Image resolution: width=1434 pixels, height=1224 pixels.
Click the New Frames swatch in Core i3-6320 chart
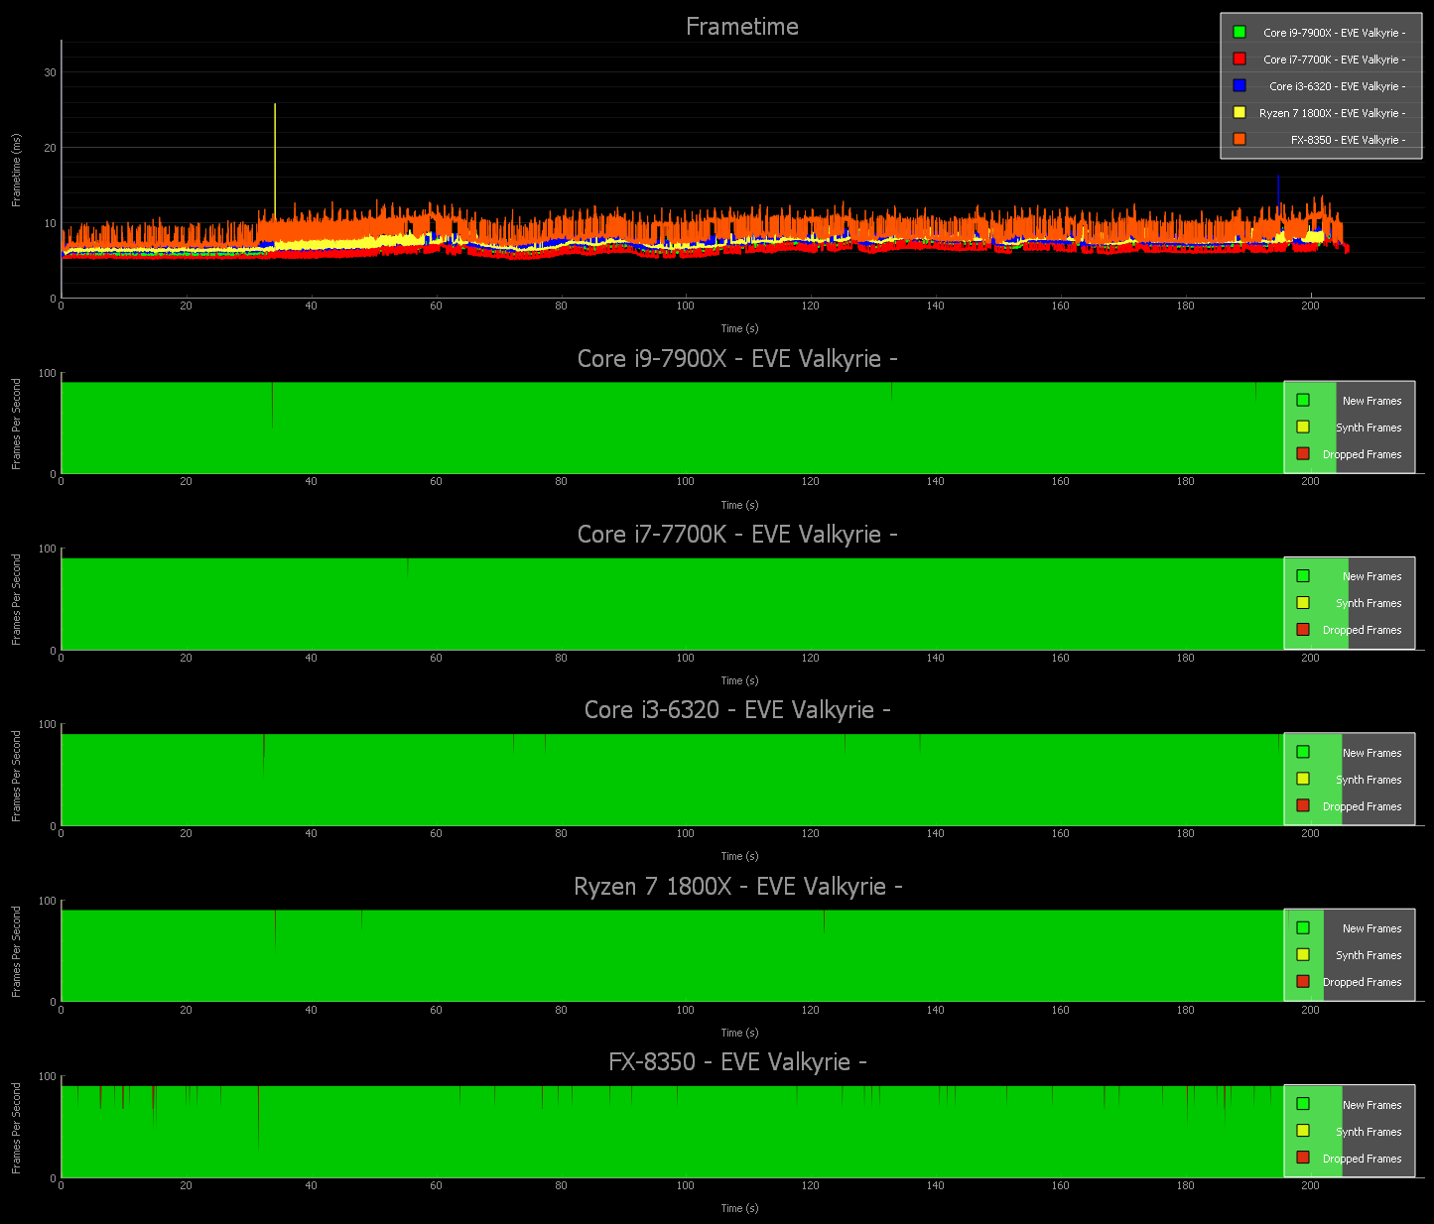[x=1303, y=752]
